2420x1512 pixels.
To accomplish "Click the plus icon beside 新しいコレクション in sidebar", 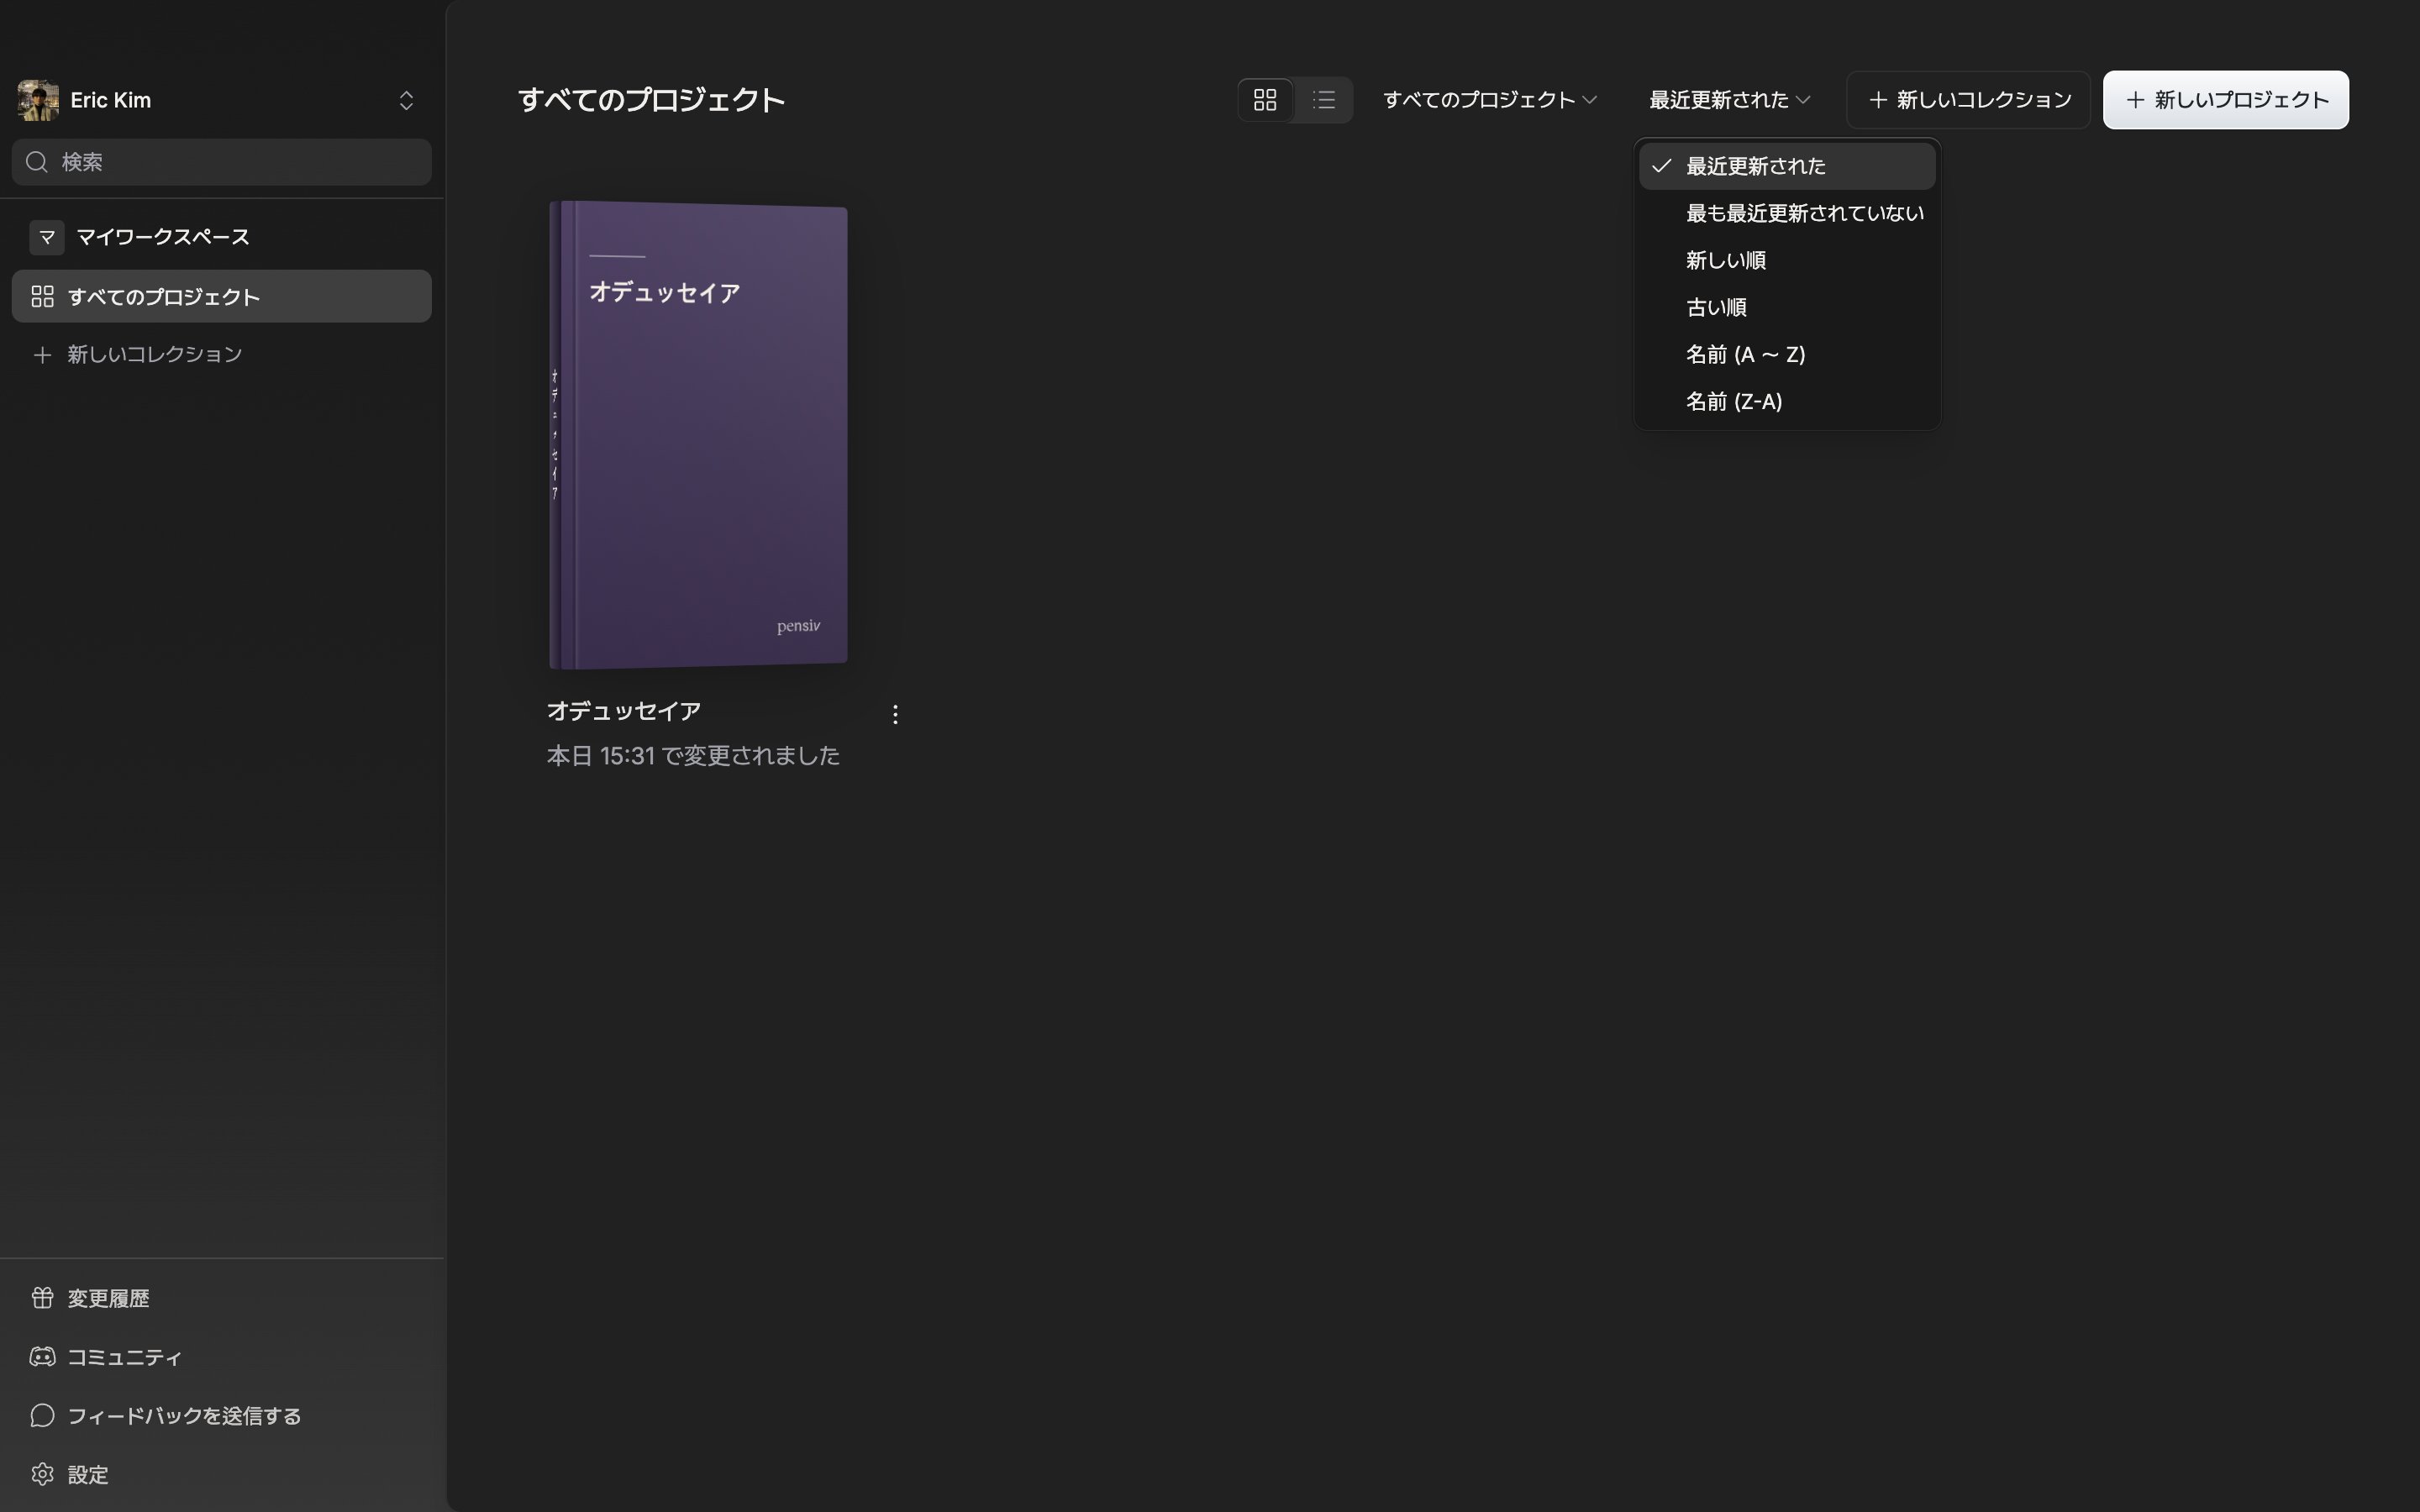I will (42, 355).
